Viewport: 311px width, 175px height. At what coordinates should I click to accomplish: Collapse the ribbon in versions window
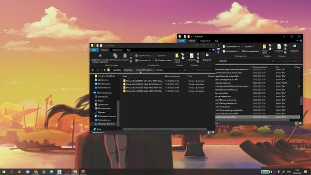(210, 50)
